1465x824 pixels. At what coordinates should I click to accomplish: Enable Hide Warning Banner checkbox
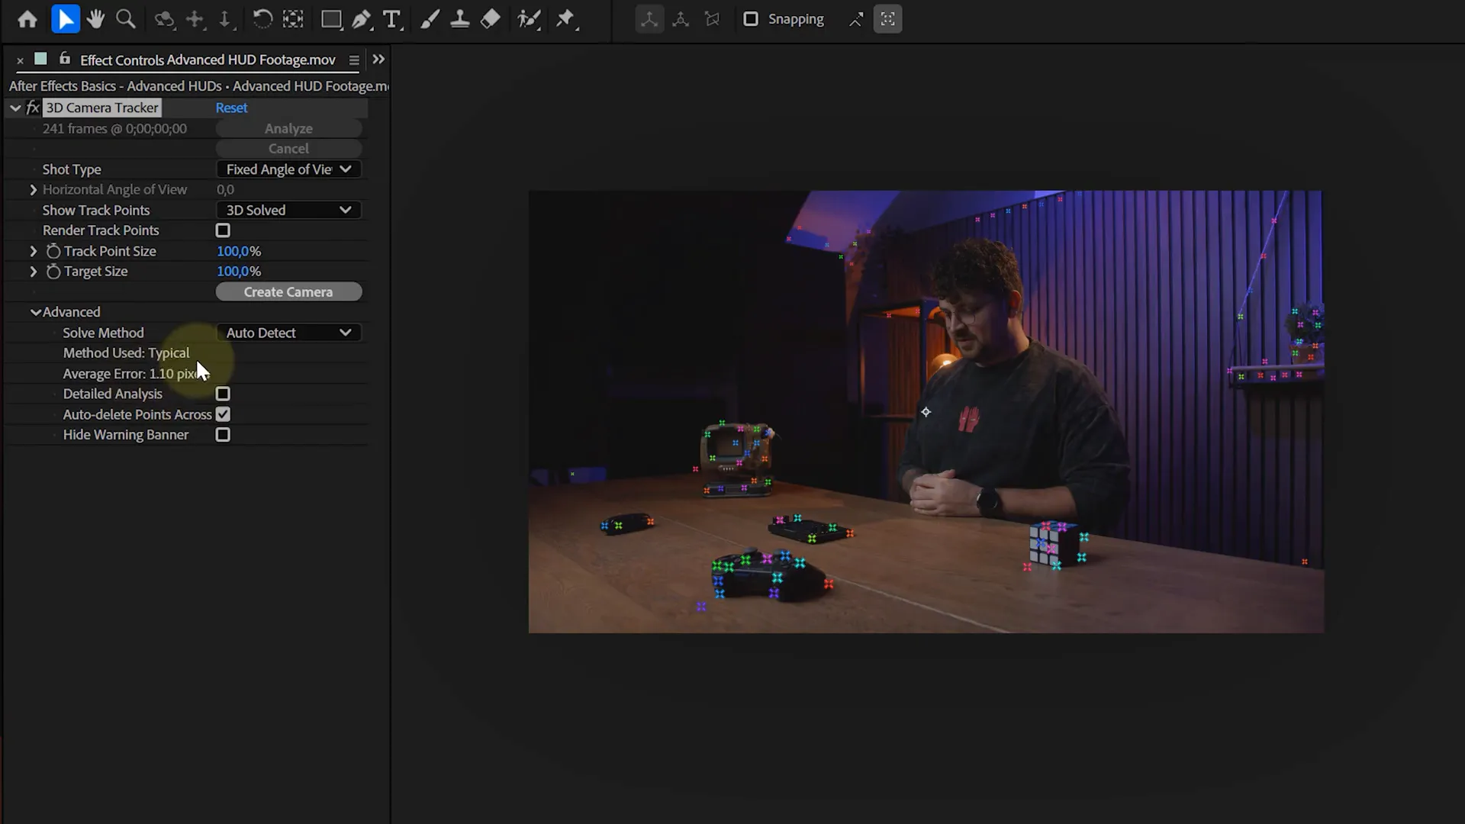click(223, 435)
